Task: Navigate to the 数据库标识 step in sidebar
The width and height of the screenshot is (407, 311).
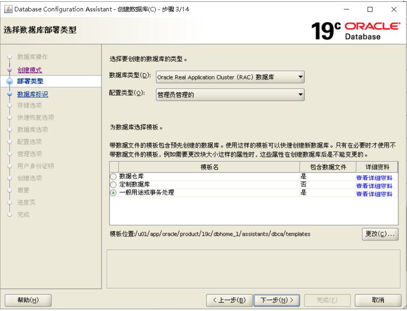Action: (x=32, y=94)
